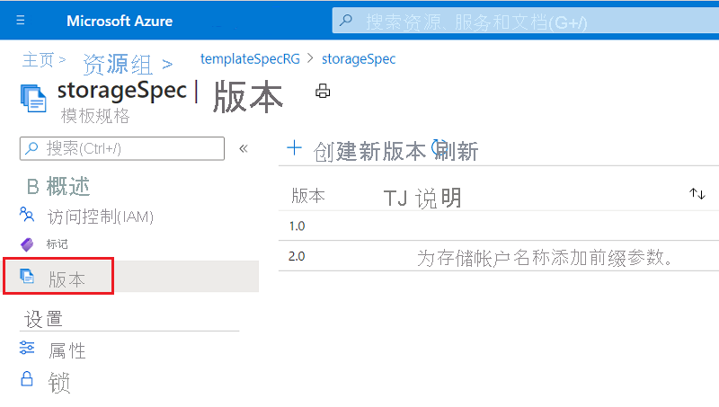The image size is (719, 407).
Task: Click the print icon next to 版本
Action: 323,91
